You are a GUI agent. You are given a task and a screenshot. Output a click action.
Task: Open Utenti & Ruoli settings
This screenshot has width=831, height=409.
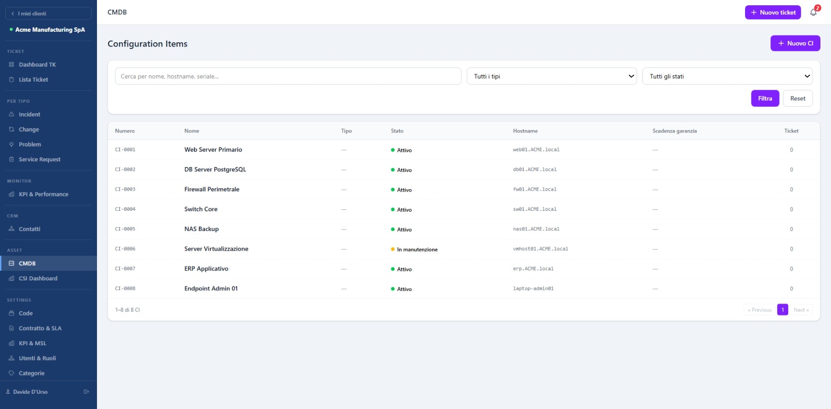pos(48,358)
